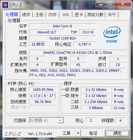Click the CPU-Z app icon in title bar
This screenshot has height=140, width=133.
5,5
